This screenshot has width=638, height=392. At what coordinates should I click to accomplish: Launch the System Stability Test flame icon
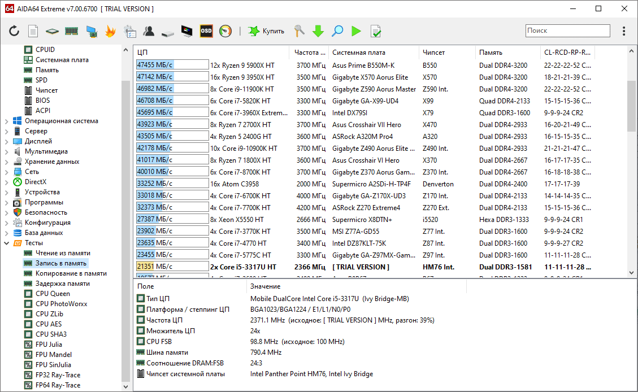pos(110,31)
